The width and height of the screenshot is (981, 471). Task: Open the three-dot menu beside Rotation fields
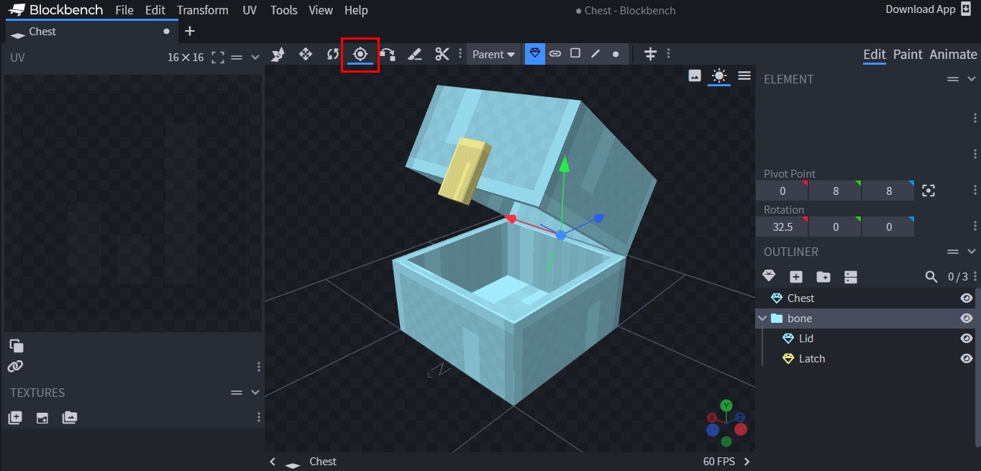[975, 227]
